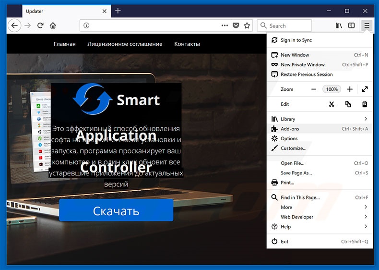
Task: Close the hamburger menu button
Action: pyautogui.click(x=367, y=25)
